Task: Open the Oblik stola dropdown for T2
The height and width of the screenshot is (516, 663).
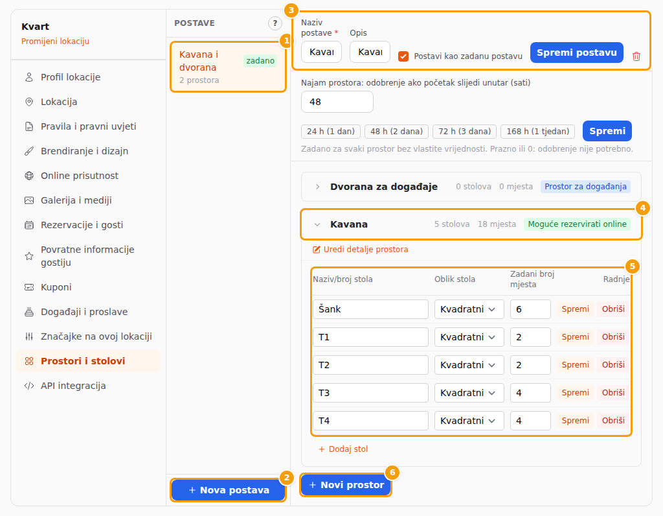Action: click(x=469, y=365)
